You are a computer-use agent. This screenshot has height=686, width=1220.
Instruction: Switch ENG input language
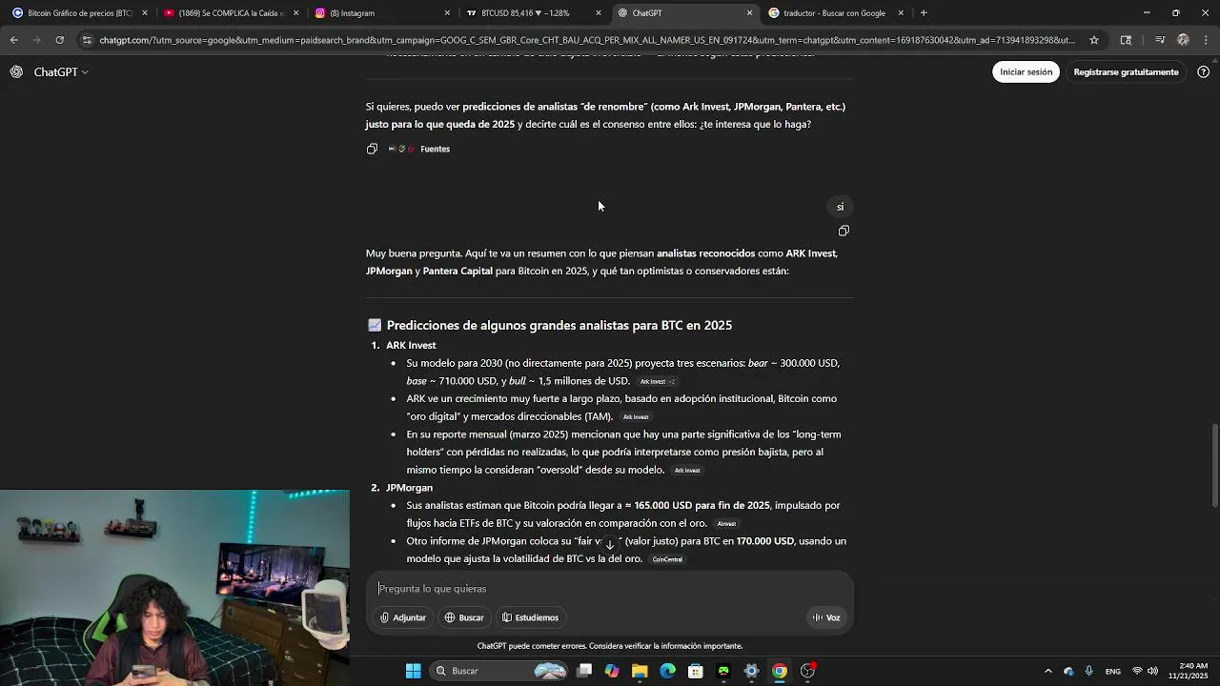click(x=1112, y=671)
